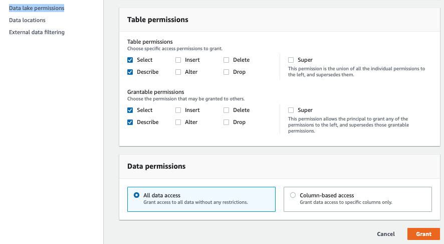Viewport: 444px width, 244px height.
Task: Open Data lake permissions in sidebar
Action: (37, 8)
